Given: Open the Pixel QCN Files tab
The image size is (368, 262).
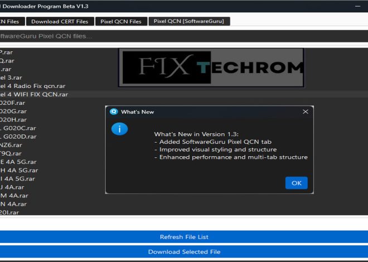Looking at the screenshot, I should [x=121, y=21].
